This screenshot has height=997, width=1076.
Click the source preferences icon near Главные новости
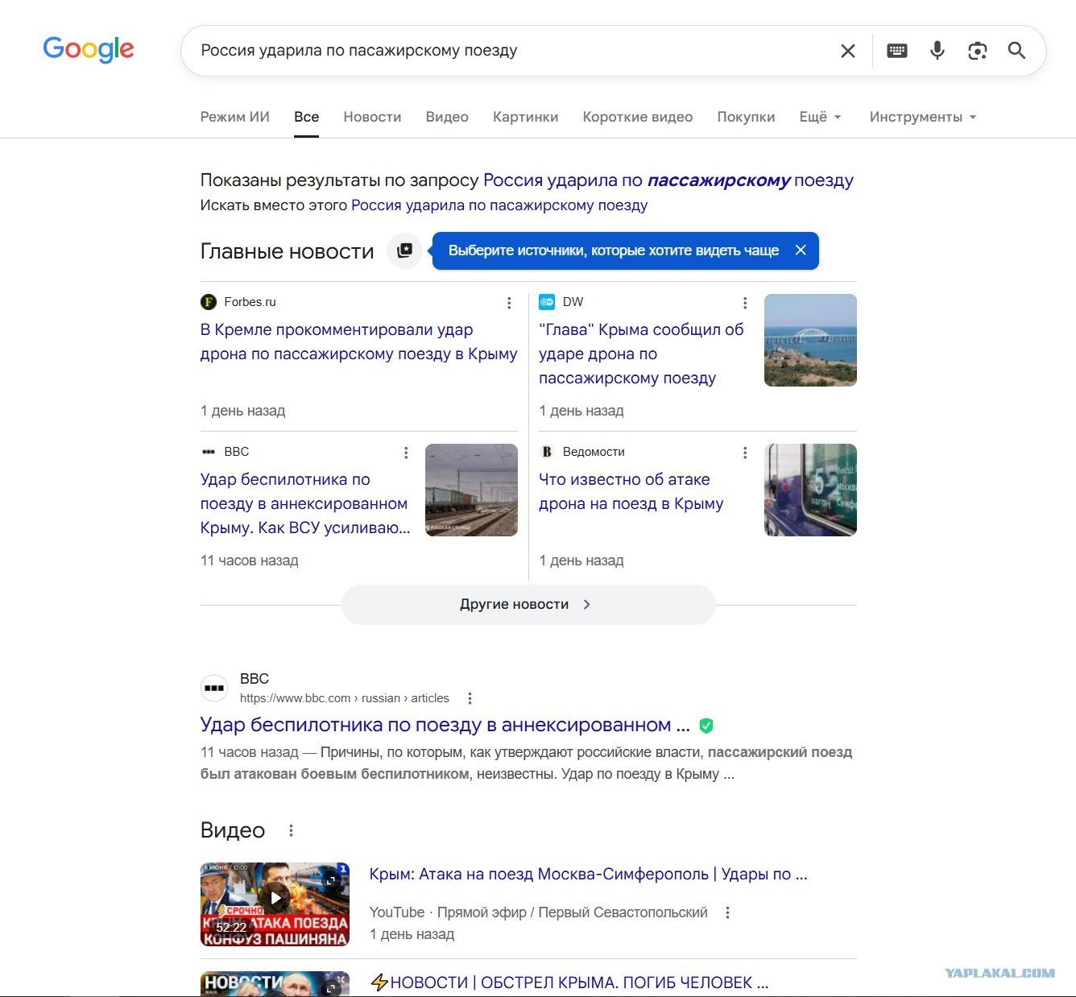click(404, 250)
